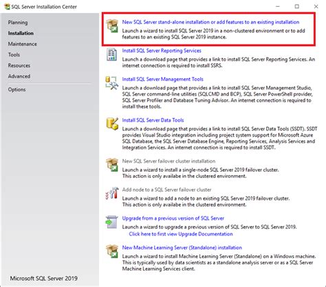
Task: Click New SQL Server failover cluster installation
Action: (169, 161)
